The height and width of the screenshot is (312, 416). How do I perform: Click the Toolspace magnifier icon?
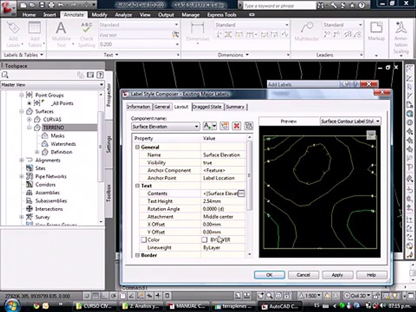click(5, 75)
